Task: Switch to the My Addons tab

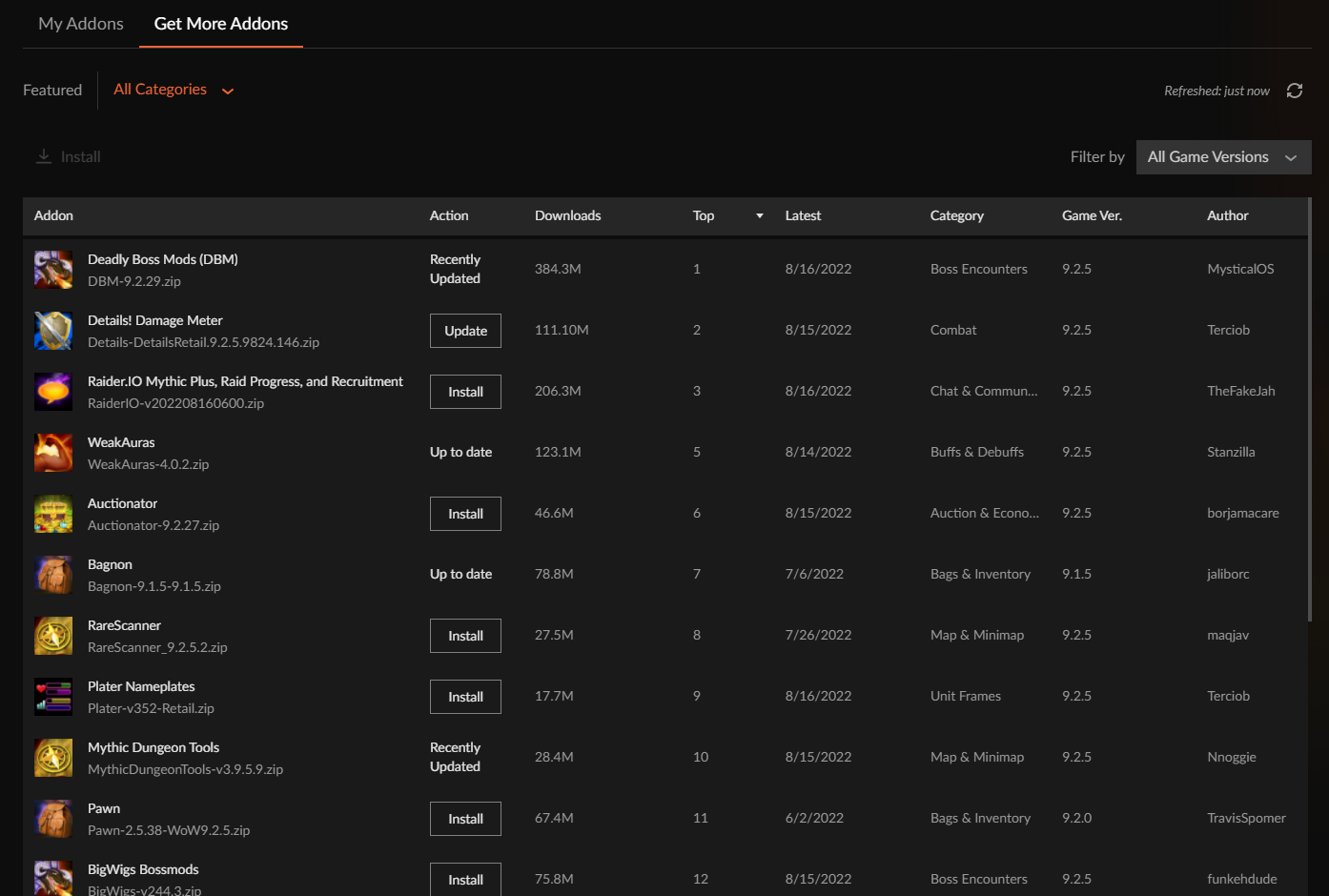Action: [80, 23]
